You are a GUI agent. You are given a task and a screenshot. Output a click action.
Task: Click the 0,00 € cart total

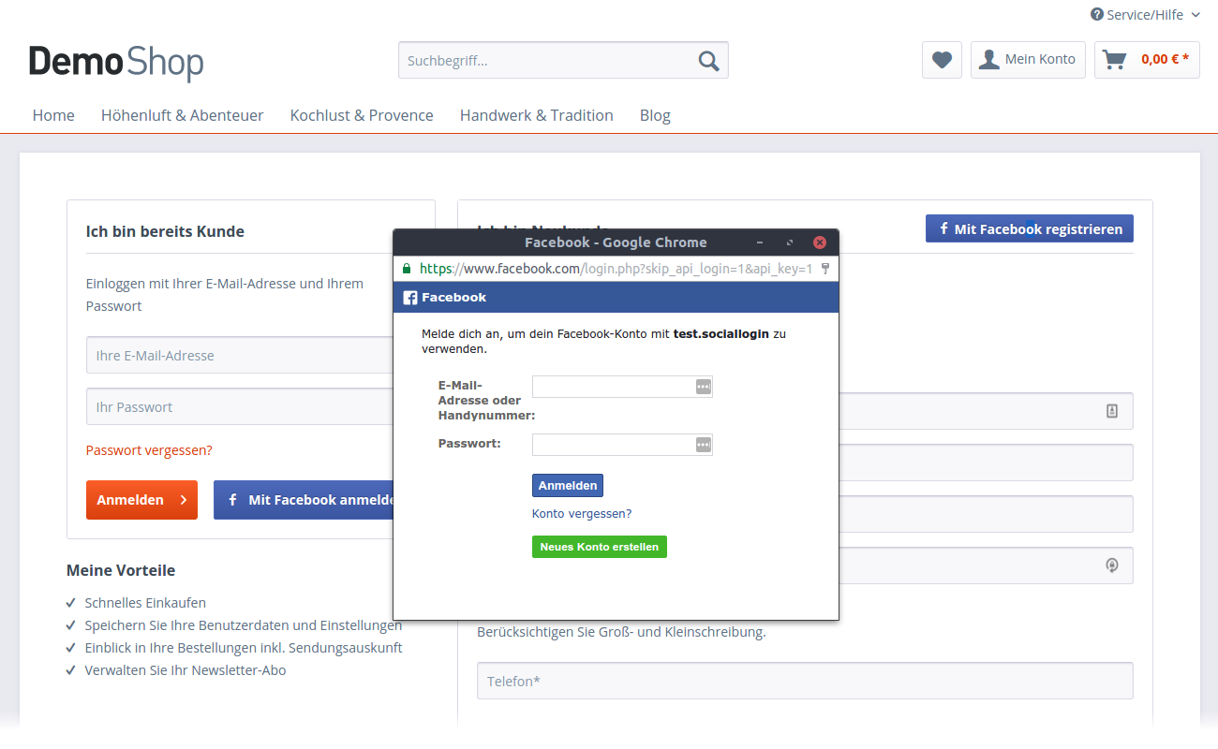(x=1165, y=59)
